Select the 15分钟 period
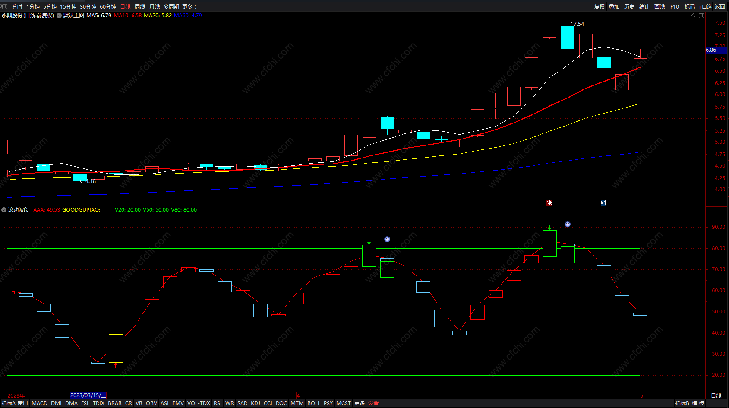The image size is (729, 408). 68,6
